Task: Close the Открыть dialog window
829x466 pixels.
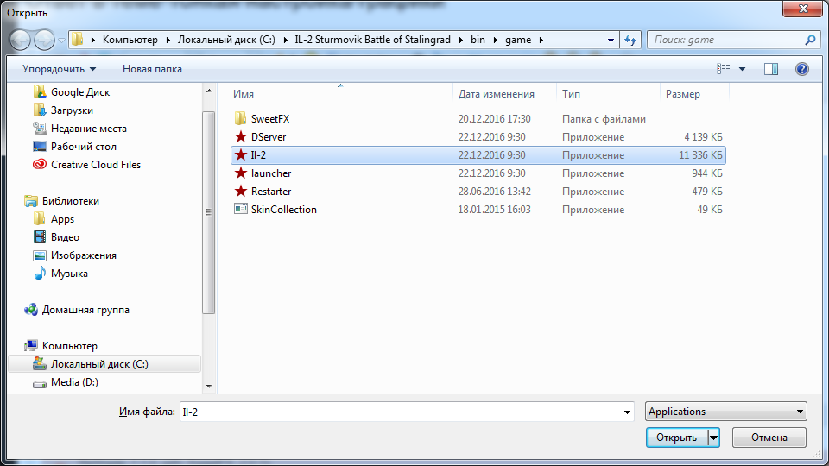Action: click(802, 9)
